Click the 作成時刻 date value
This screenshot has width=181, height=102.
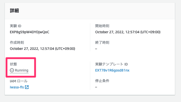click(x=42, y=49)
